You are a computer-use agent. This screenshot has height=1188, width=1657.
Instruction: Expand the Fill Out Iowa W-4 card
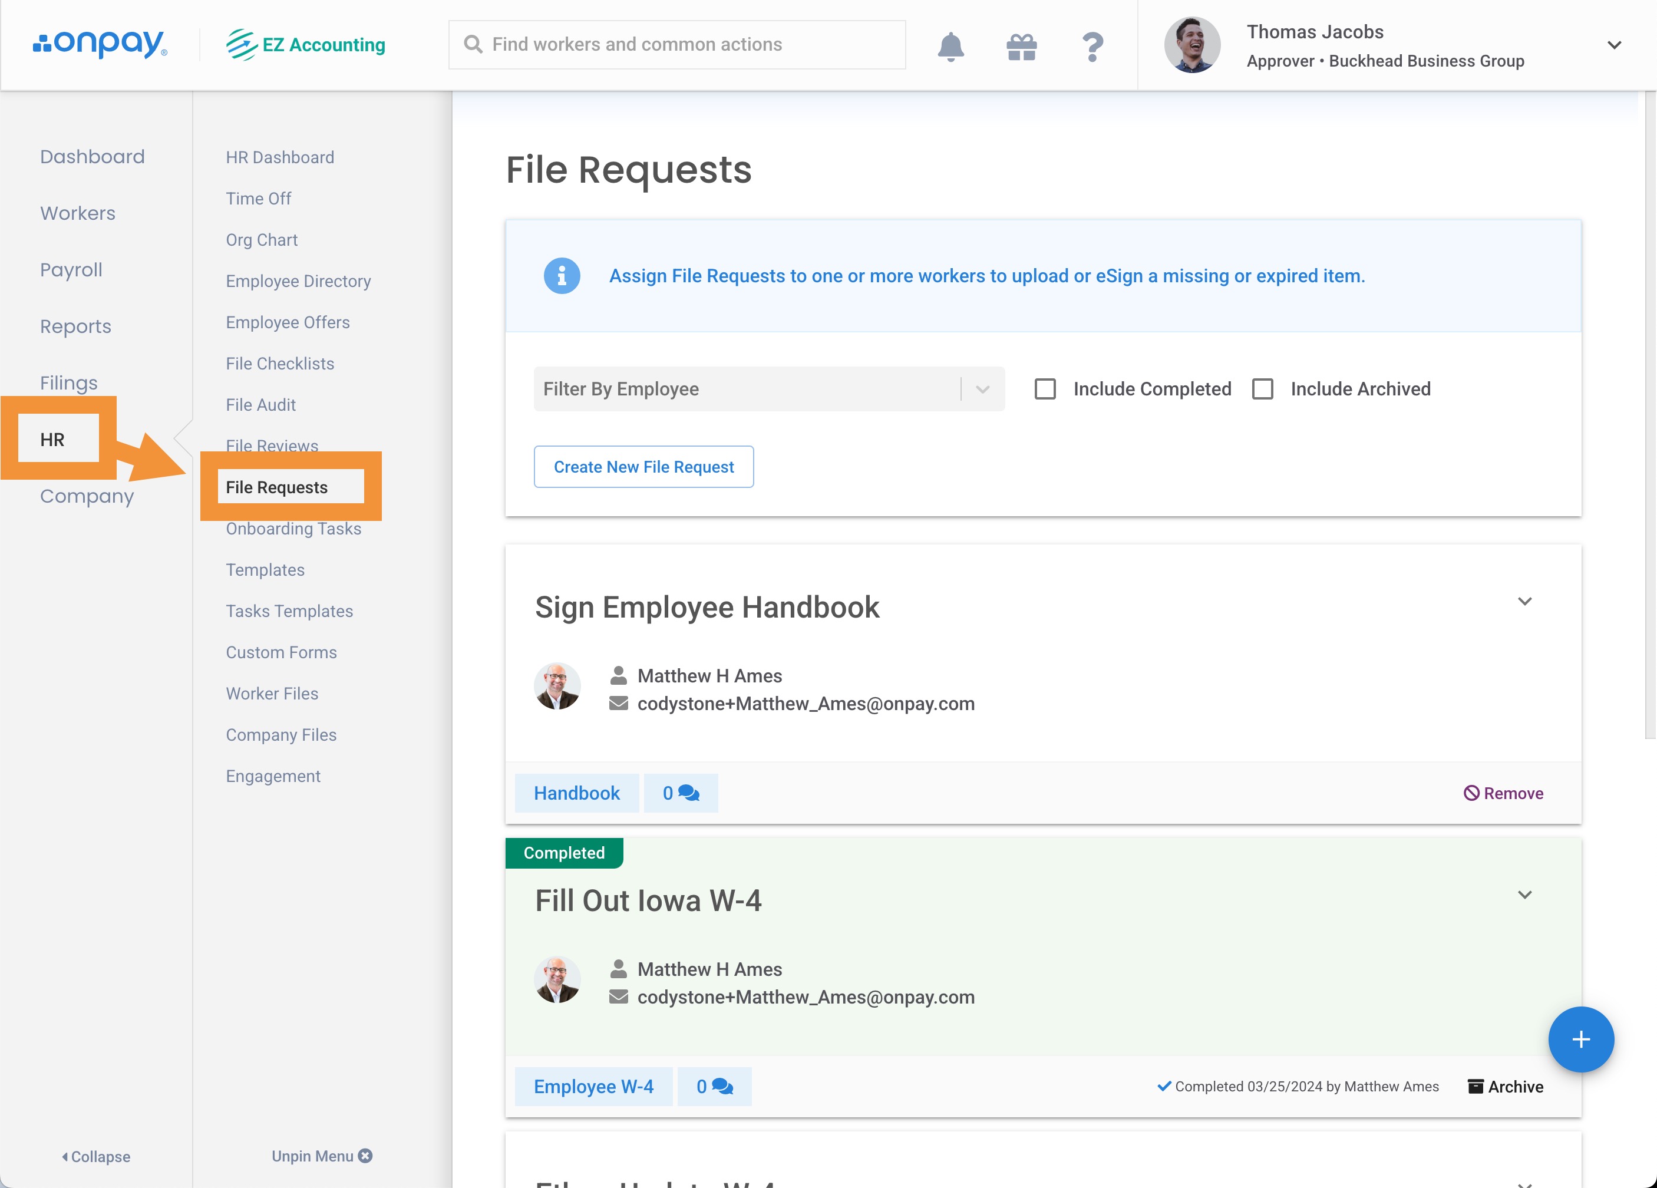point(1524,895)
